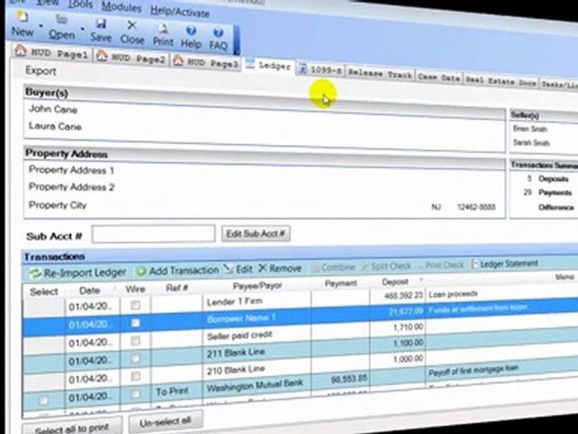Sort by the Date column header
This screenshot has height=434, width=578.
click(90, 290)
